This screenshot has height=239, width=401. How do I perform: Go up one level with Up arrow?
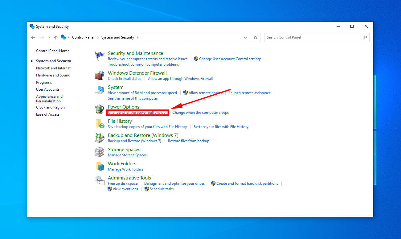pyautogui.click(x=56, y=37)
